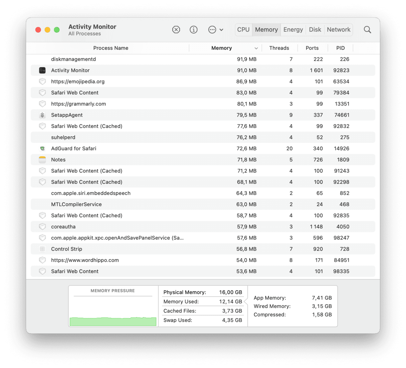Viewport: 406px width, 368px height.
Task: Click the ports value 1 148
Action: tap(316, 227)
